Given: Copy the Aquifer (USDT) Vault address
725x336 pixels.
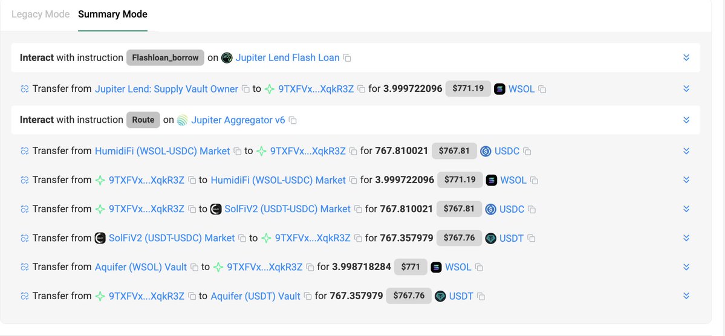Looking at the screenshot, I should 308,296.
